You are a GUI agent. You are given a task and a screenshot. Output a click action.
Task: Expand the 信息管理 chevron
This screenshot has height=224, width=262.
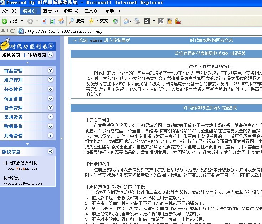(x=51, y=98)
